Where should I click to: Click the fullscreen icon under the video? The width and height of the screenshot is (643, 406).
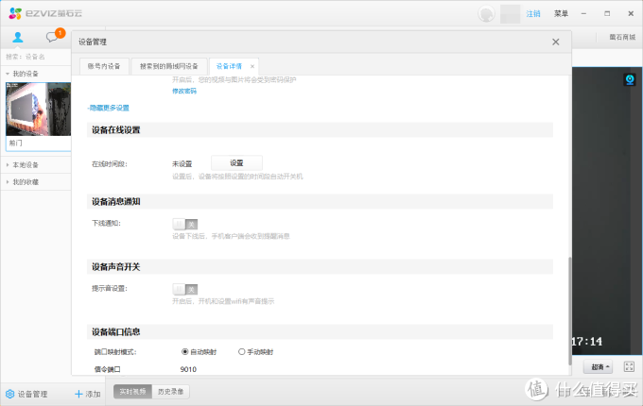(629, 366)
